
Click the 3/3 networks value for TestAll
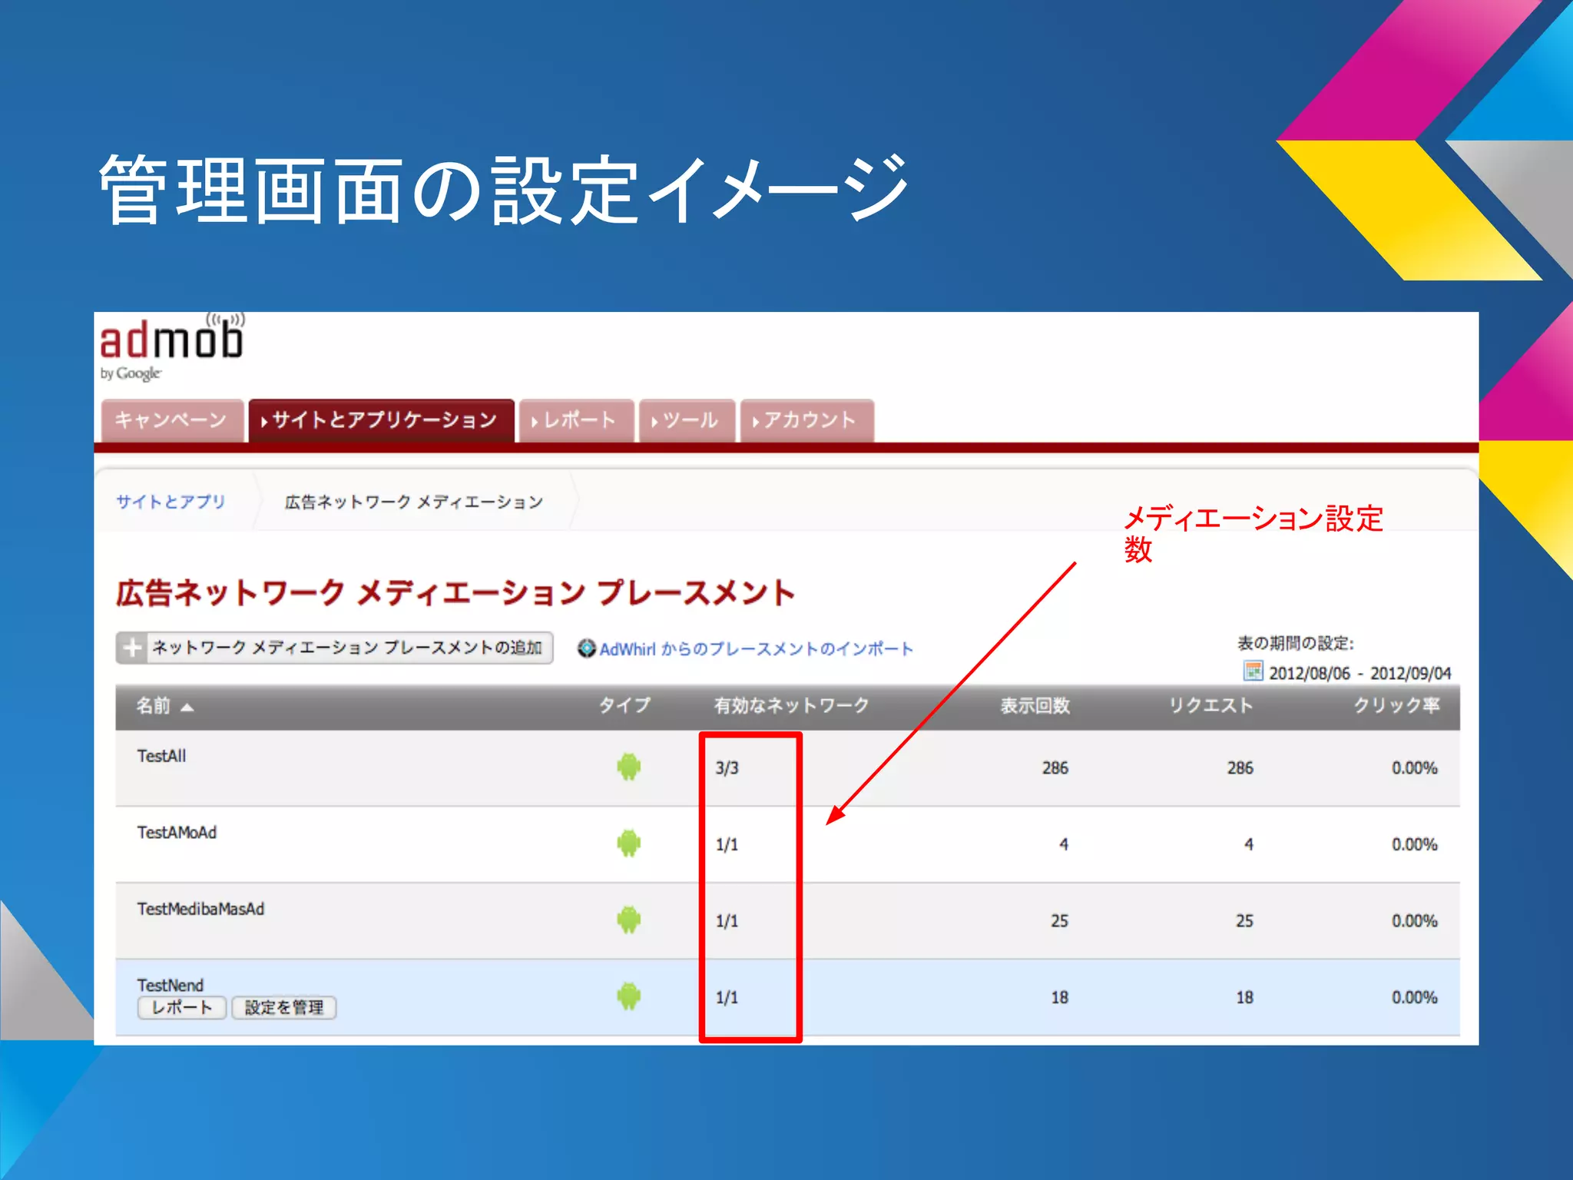coord(727,767)
